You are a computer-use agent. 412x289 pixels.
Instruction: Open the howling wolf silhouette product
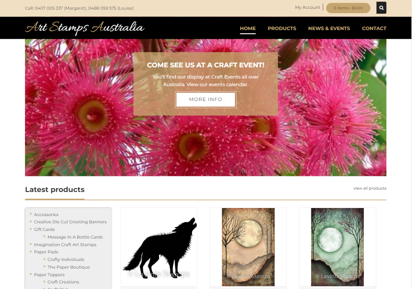coord(159,247)
